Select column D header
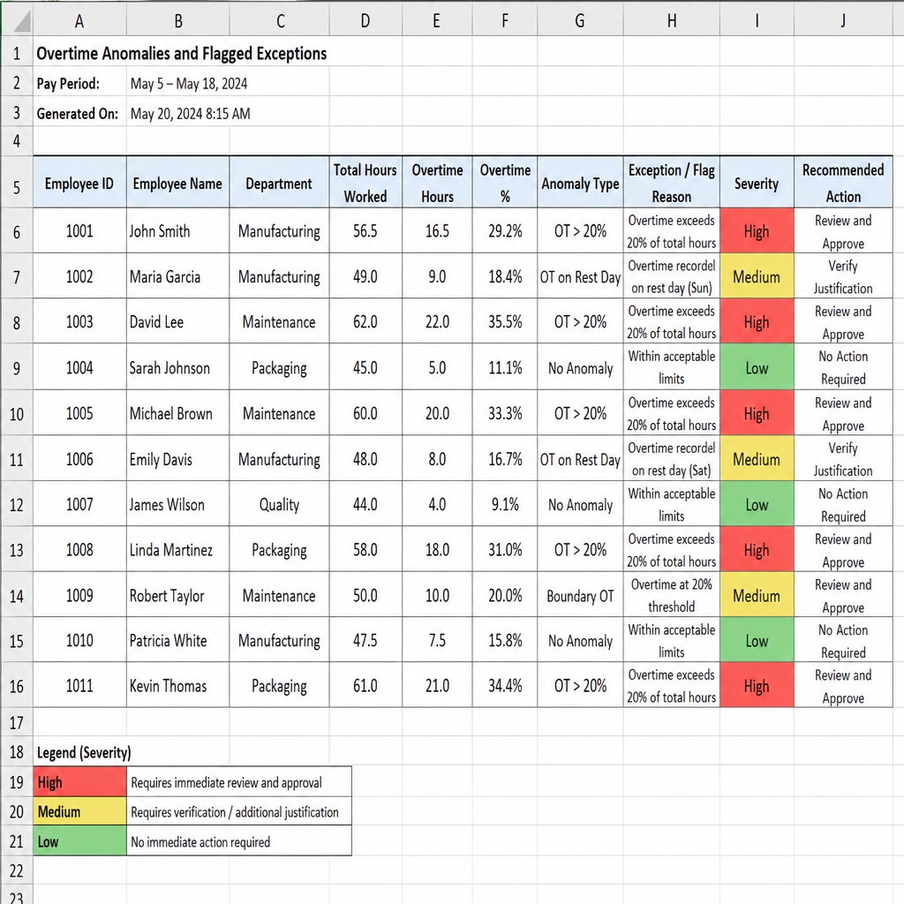Screen dimensions: 904x904 (x=365, y=21)
